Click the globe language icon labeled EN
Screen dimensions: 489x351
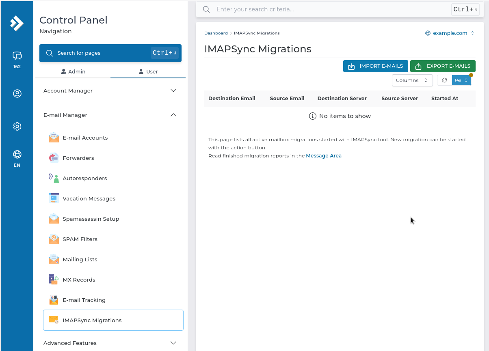coord(17,155)
